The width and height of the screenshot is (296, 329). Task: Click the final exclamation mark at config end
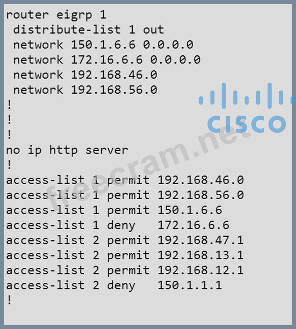point(9,300)
